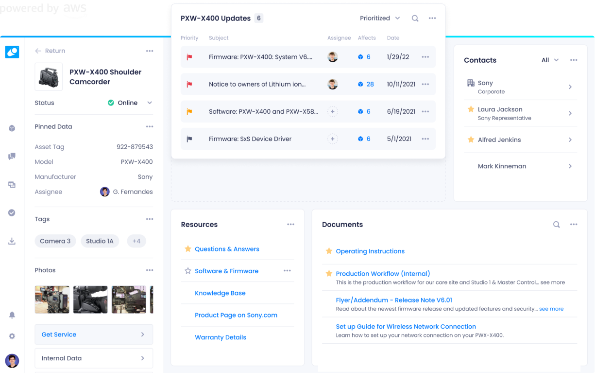
Task: Open the Downloads icon in sidebar
Action: [12, 241]
